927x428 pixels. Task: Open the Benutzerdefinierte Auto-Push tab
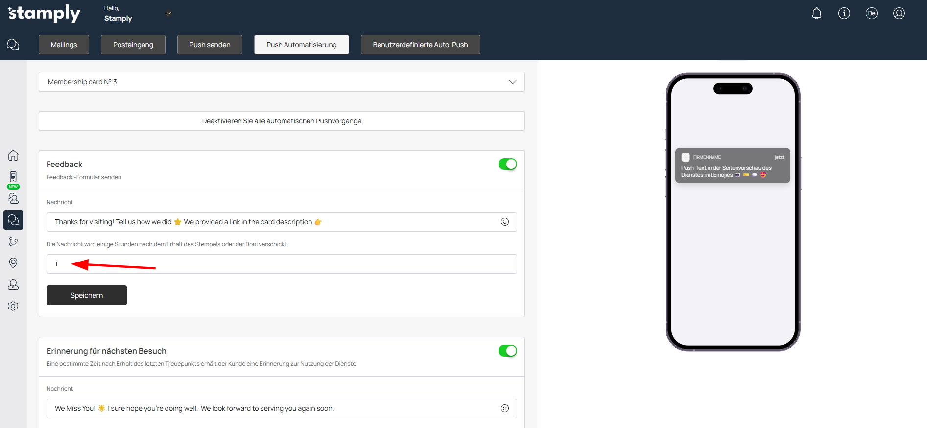[420, 45]
